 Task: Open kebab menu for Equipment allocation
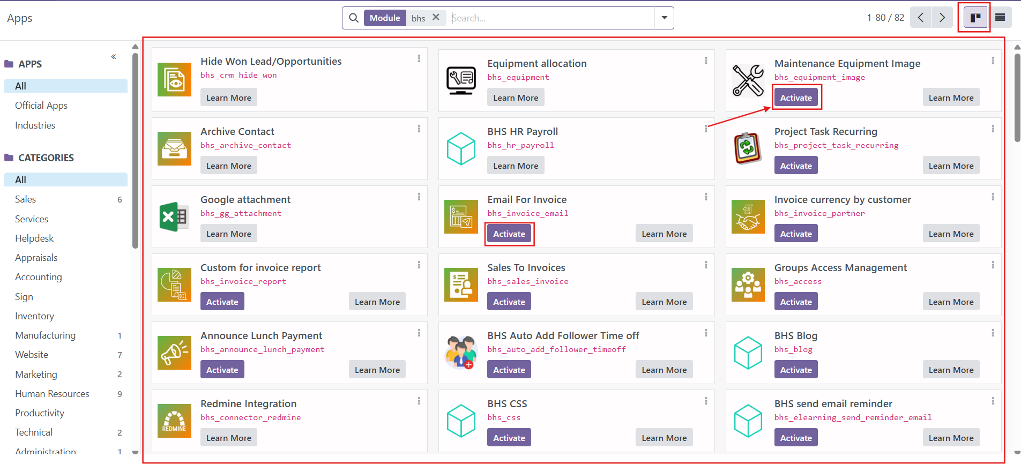pyautogui.click(x=706, y=61)
